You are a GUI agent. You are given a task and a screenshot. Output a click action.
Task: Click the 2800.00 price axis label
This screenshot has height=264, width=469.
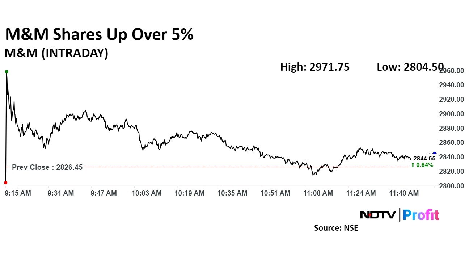[451, 186]
